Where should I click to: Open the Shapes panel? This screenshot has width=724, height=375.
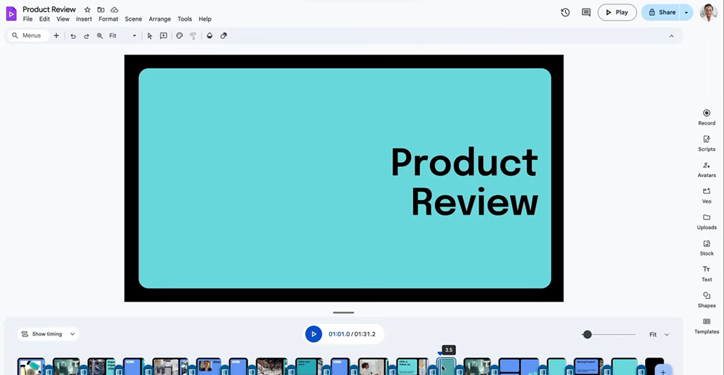tap(707, 300)
